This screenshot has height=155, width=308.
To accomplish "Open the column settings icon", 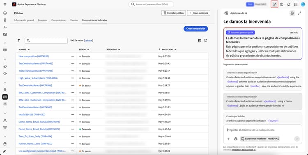I will [x=200, y=41].
